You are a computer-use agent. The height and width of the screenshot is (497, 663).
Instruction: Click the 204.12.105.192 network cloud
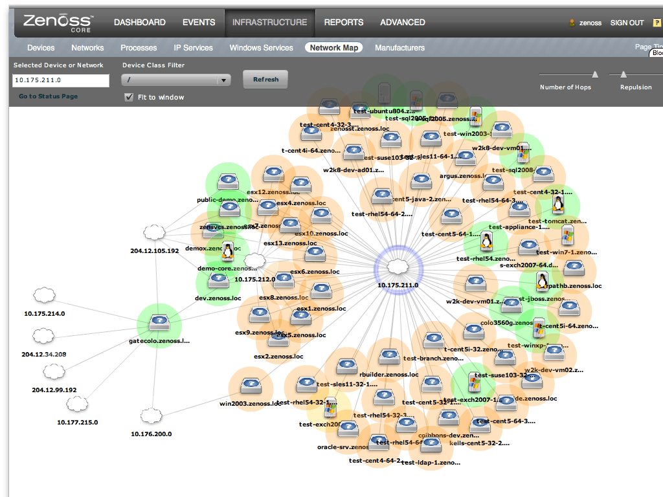tap(154, 232)
